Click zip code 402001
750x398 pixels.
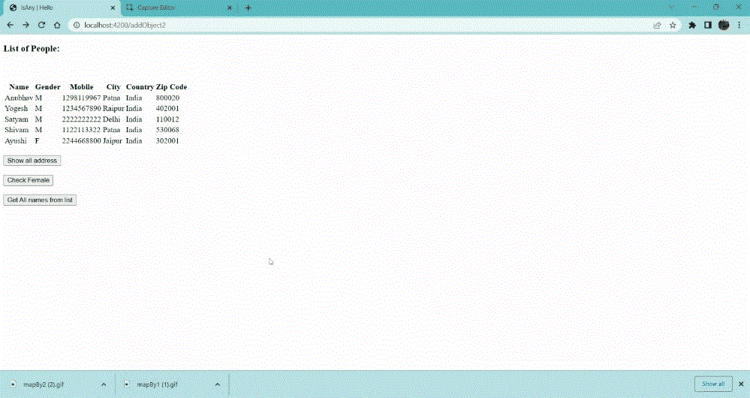167,109
